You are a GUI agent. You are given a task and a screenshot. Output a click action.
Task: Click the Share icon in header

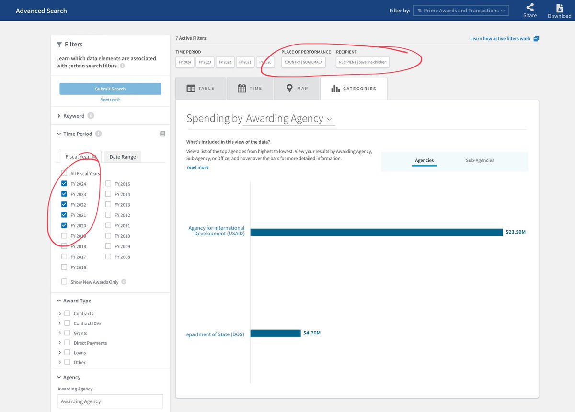point(529,8)
